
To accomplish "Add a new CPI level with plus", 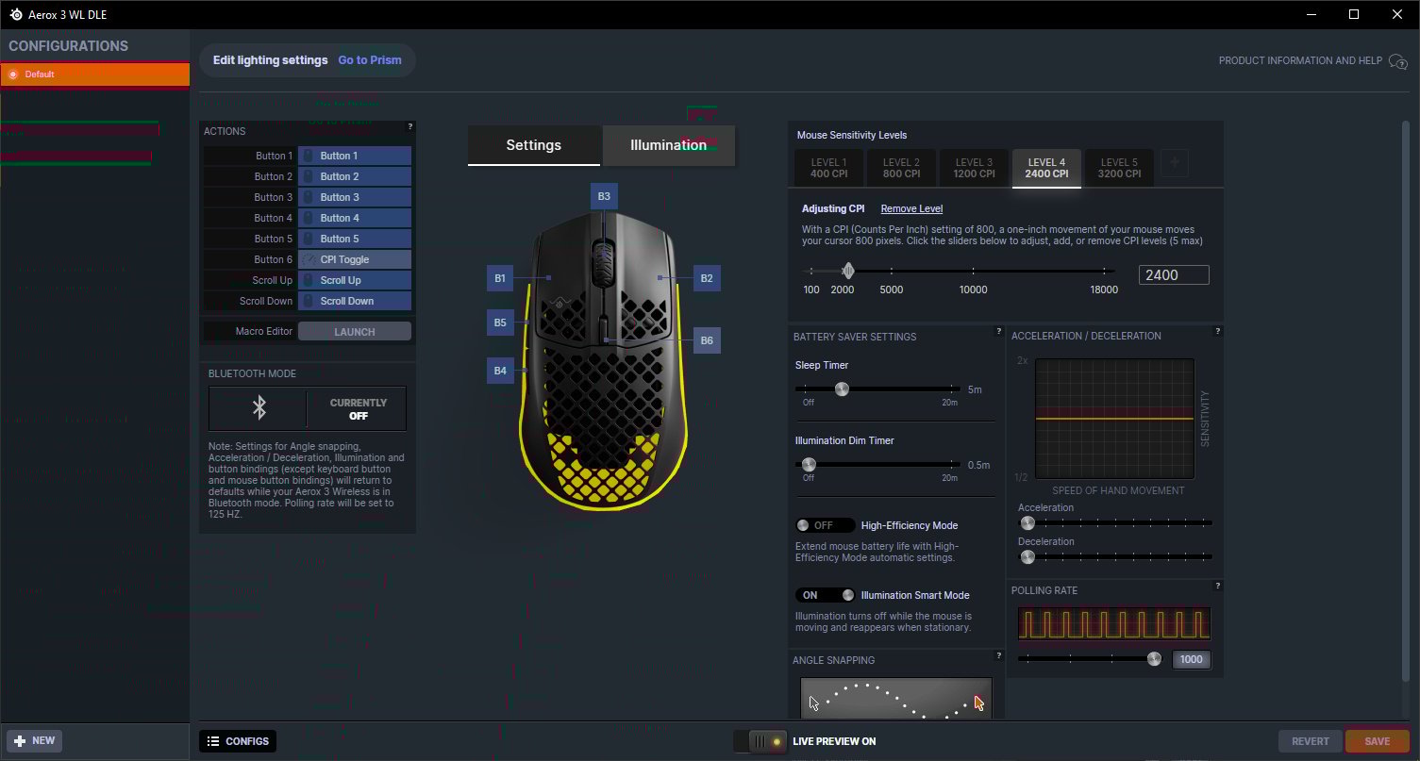I will coord(1174,163).
